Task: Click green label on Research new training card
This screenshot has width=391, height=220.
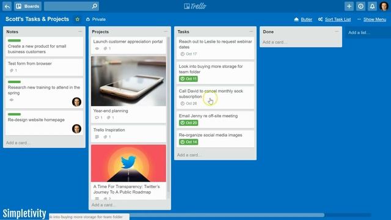Action: 14,82
